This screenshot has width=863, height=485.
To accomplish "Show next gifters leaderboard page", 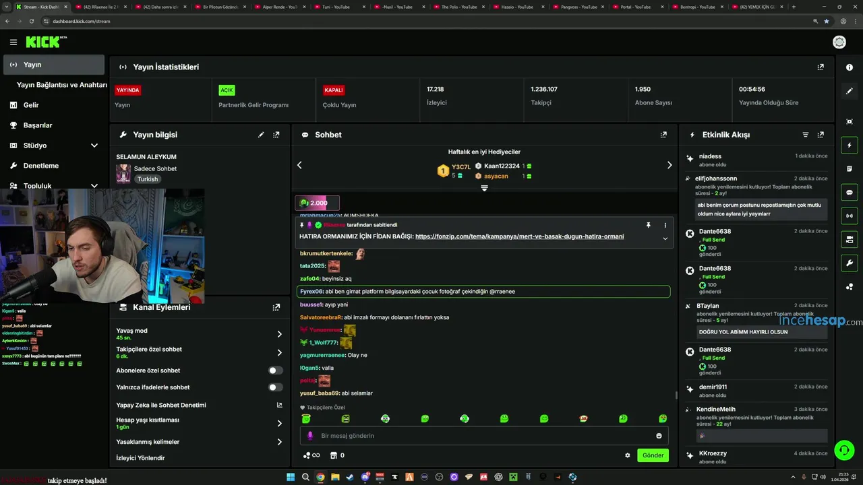I will click(x=669, y=165).
